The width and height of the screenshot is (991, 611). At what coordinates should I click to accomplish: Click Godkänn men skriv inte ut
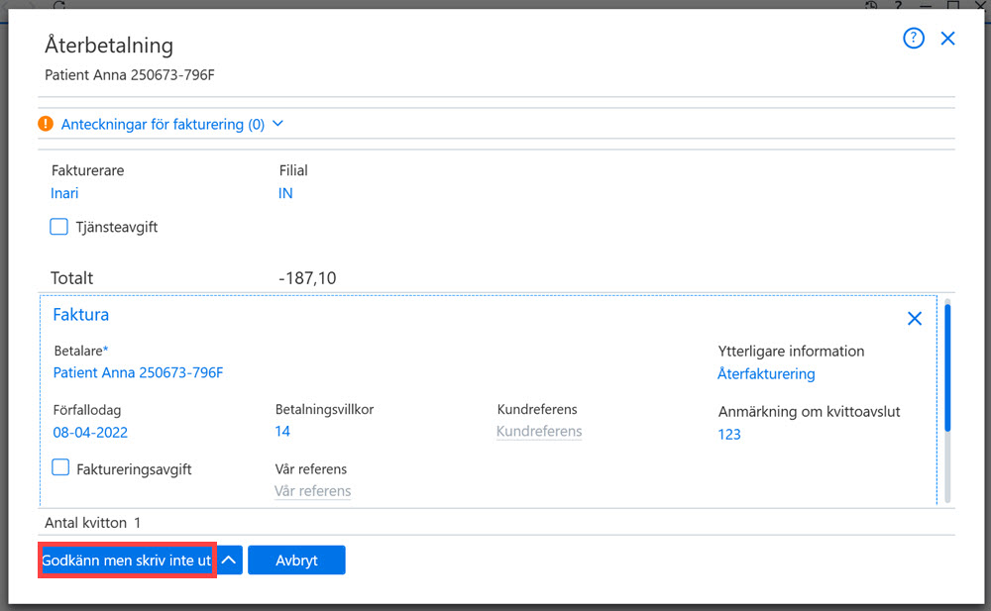[x=127, y=560]
